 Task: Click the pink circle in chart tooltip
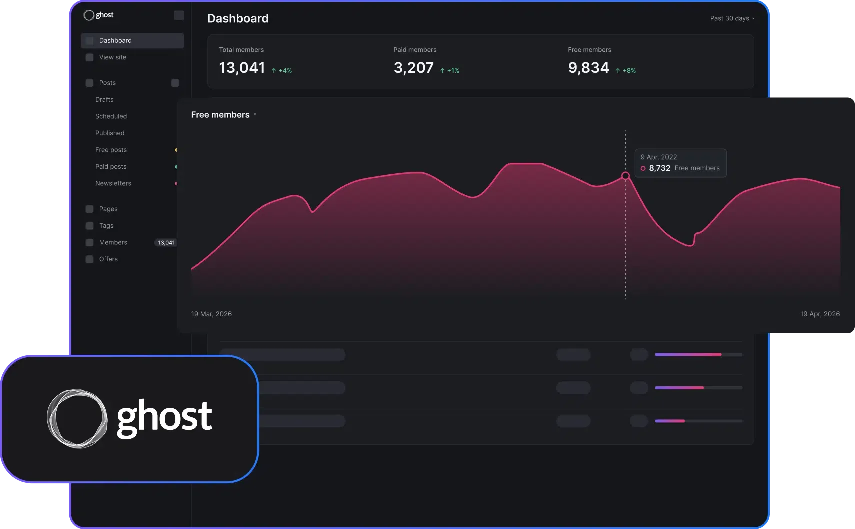pos(643,168)
